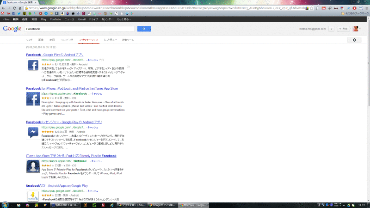
Task: Click the 'facebook - Google 検索' browser tab
Action: click(19, 2)
